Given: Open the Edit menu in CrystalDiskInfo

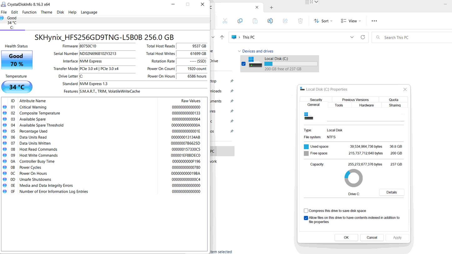Looking at the screenshot, I should point(14,12).
